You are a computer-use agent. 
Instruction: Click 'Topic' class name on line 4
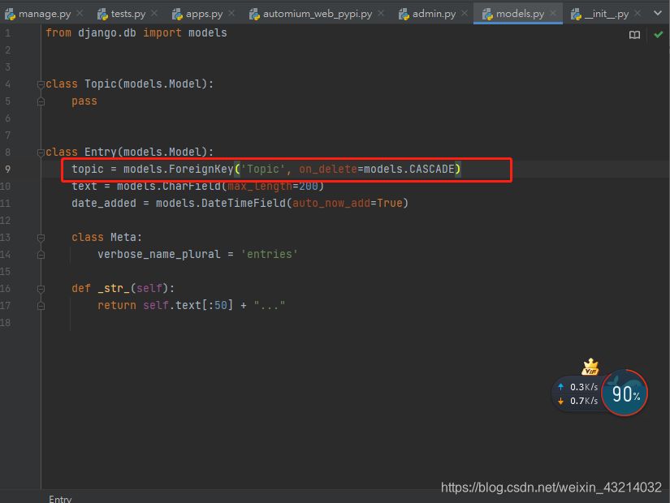(101, 84)
